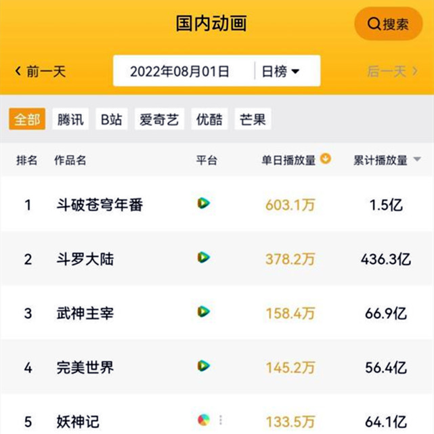Click the multi-platform icon for 妖神记
Screen dimensions: 434x434
click(x=203, y=420)
